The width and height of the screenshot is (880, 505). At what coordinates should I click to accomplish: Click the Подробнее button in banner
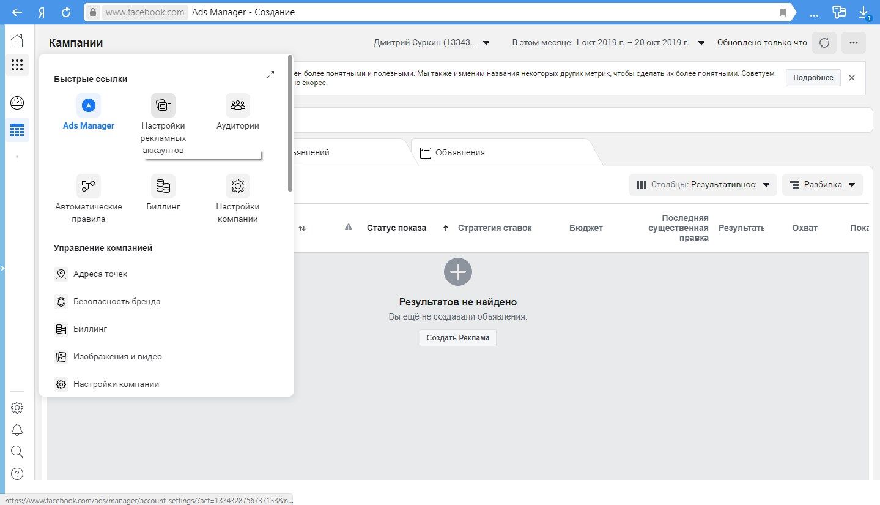[813, 78]
